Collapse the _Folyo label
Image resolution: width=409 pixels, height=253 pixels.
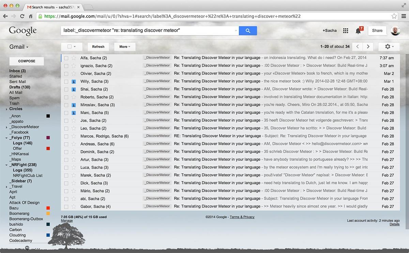pyautogui.click(x=6, y=138)
